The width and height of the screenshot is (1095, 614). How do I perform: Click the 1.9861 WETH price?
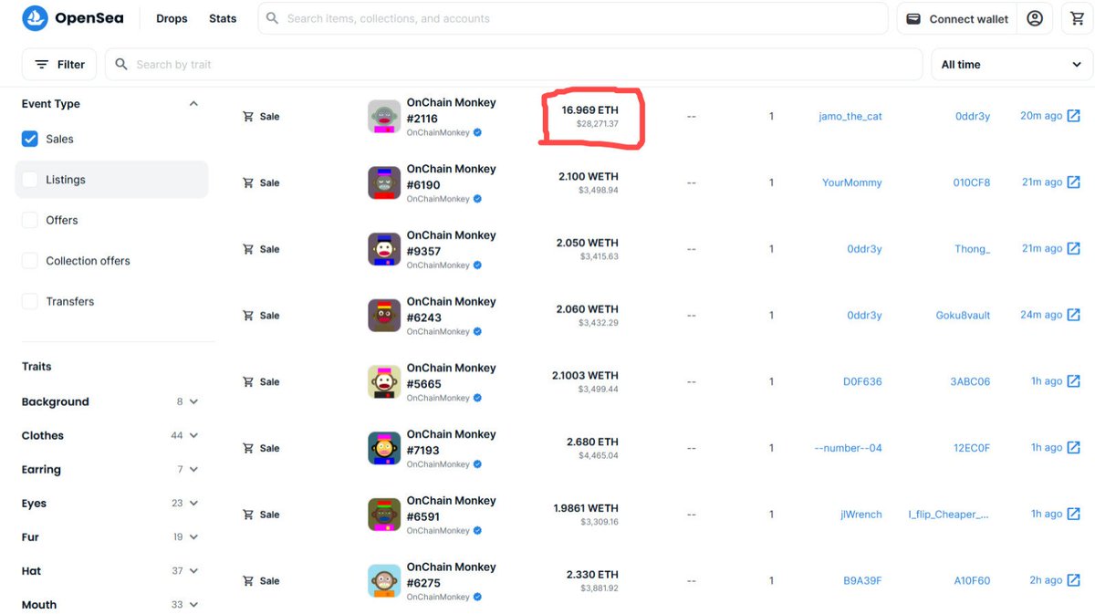coord(586,508)
